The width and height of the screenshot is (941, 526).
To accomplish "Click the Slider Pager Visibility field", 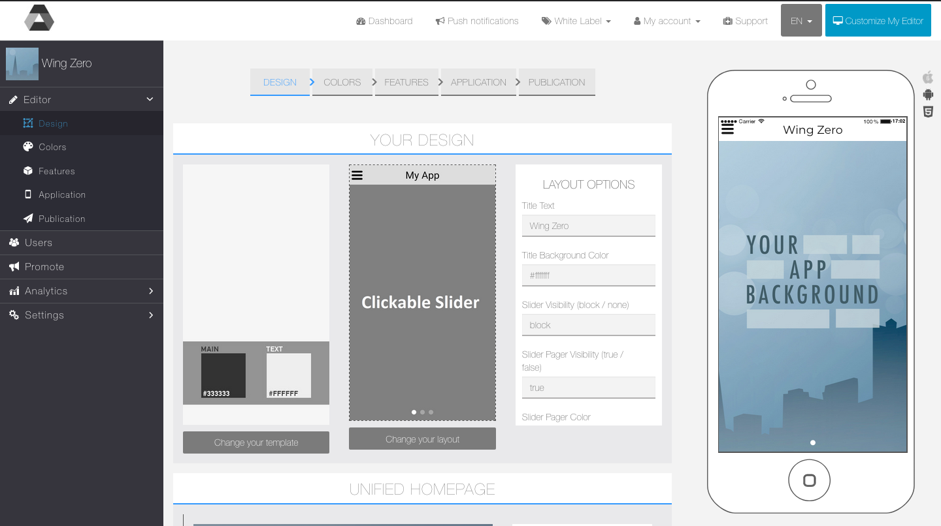I will point(588,388).
